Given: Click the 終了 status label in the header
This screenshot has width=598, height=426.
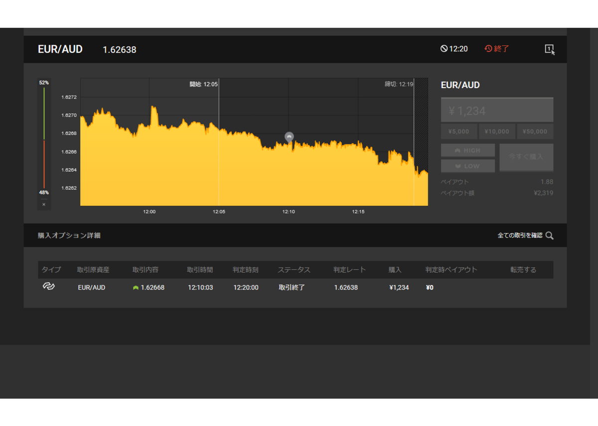Looking at the screenshot, I should click(502, 49).
